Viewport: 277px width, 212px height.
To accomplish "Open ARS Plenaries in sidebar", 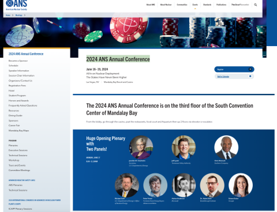I will (16, 185).
